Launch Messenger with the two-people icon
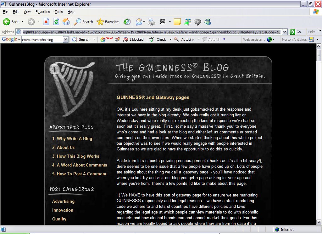 (x=208, y=22)
